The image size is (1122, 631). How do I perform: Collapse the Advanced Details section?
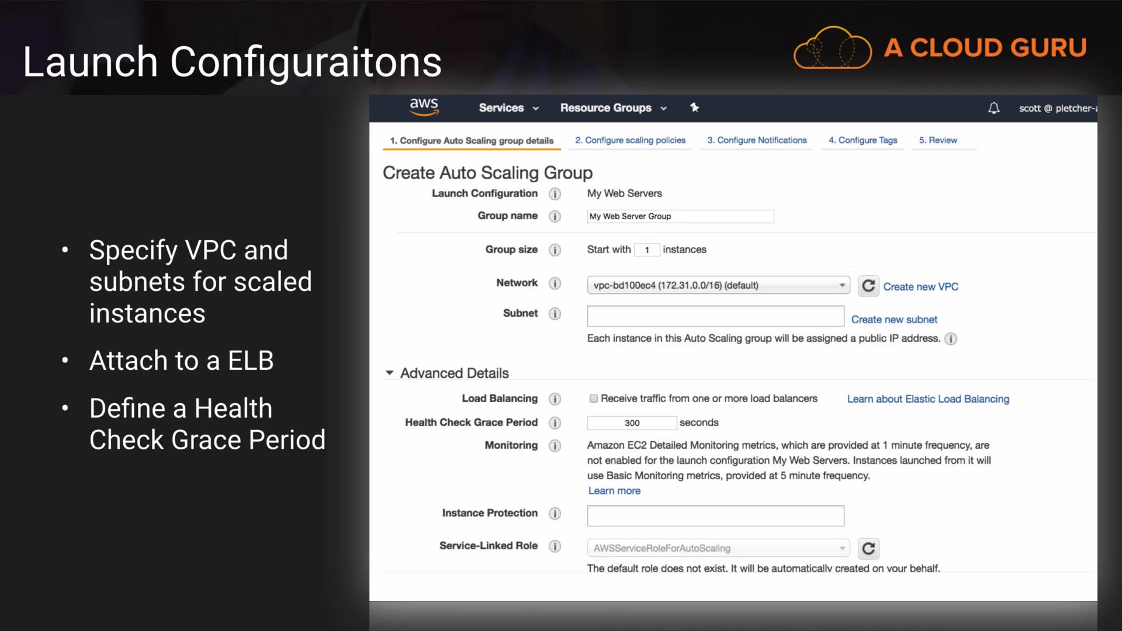click(390, 373)
